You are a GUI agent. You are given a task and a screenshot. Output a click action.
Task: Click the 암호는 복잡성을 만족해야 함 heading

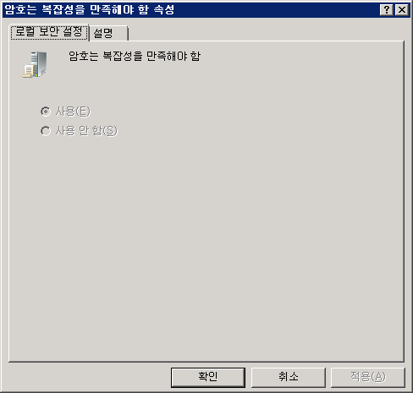(x=135, y=56)
